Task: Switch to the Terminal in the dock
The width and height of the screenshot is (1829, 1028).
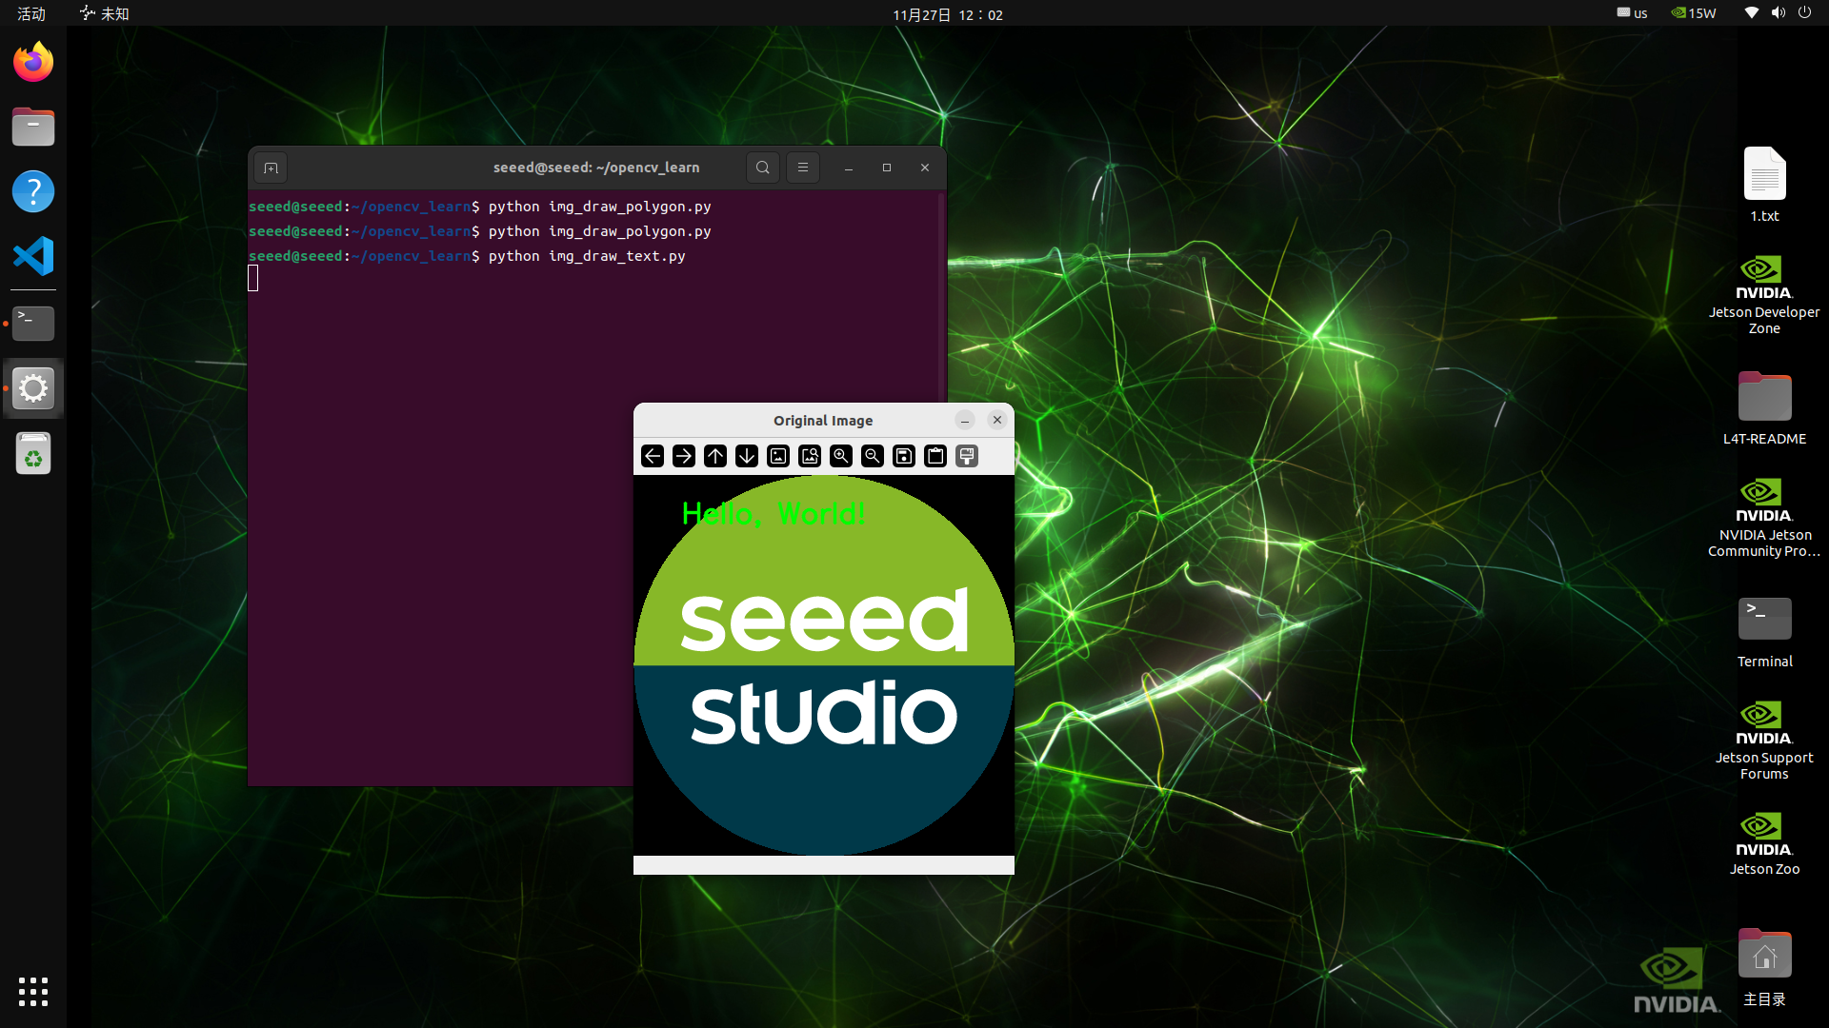Action: 33,324
